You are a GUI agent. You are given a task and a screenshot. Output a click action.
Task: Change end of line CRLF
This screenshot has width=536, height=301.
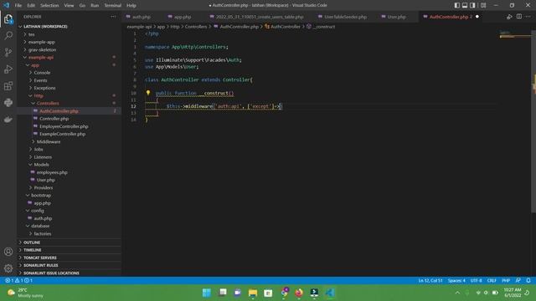pos(492,280)
